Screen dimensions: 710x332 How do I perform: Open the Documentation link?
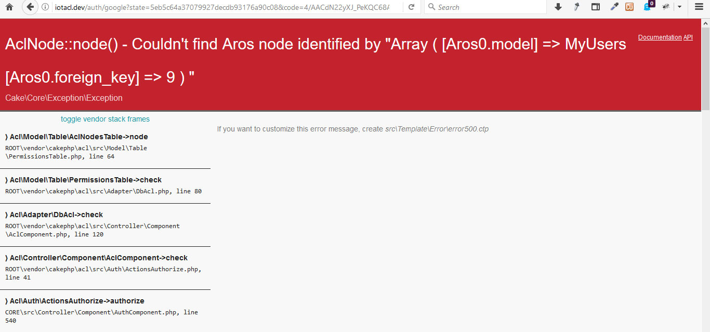tap(660, 37)
